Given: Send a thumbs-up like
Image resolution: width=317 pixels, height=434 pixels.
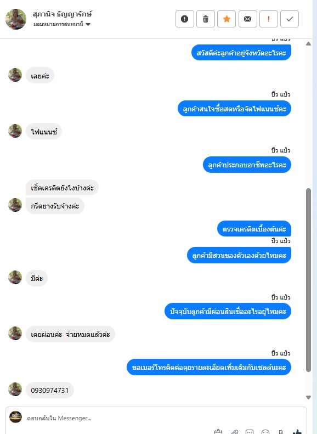Looking at the screenshot, I should point(297,432).
